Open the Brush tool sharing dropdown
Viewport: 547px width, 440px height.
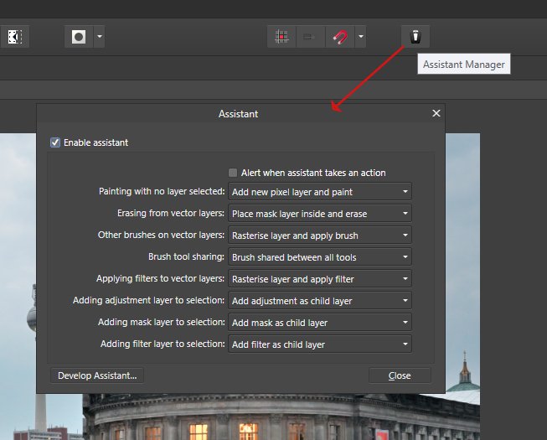320,256
